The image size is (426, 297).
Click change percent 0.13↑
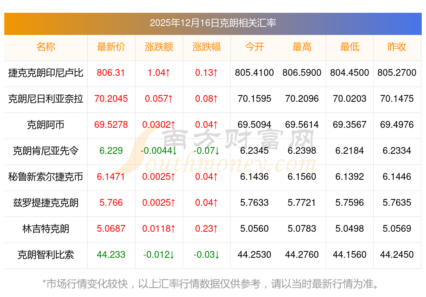pos(207,73)
